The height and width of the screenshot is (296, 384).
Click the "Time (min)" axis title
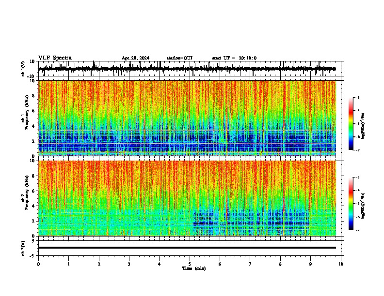(x=194, y=268)
